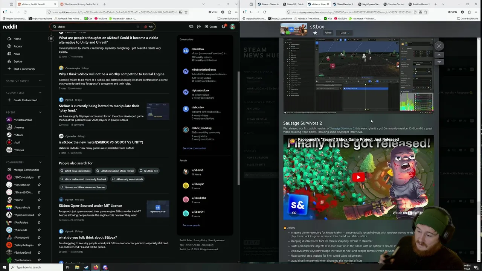Screen dimensions: 482x271
Task: Select Is S&box free search suggestion
Action: (149, 171)
